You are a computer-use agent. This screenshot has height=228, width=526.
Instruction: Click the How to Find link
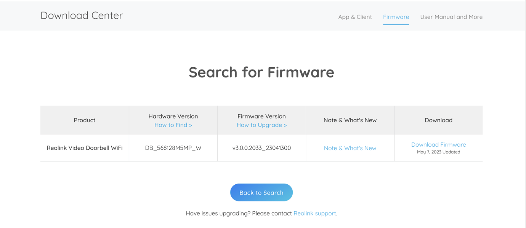click(x=173, y=125)
